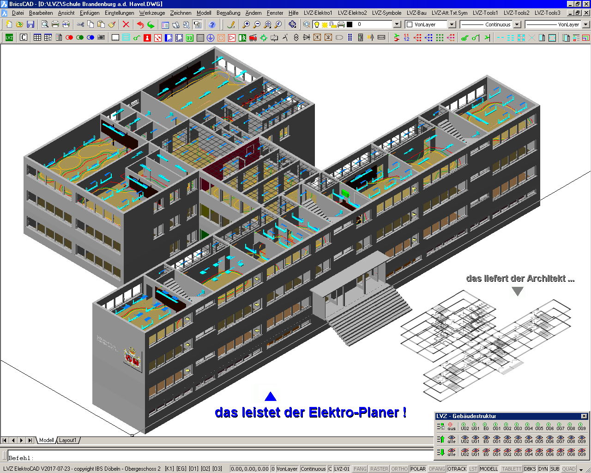The height and width of the screenshot is (473, 591).
Task: Click the zoom out magnifier icon
Action: (257, 24)
